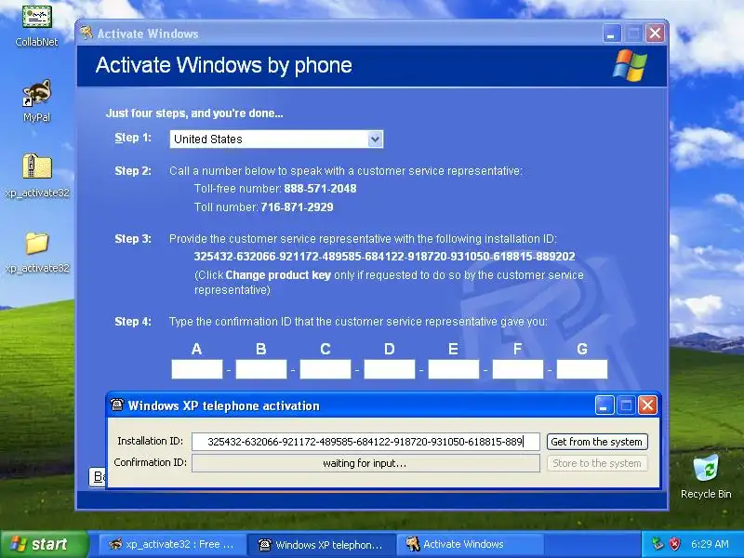
Task: Click confirmation ID field G
Action: click(x=582, y=369)
